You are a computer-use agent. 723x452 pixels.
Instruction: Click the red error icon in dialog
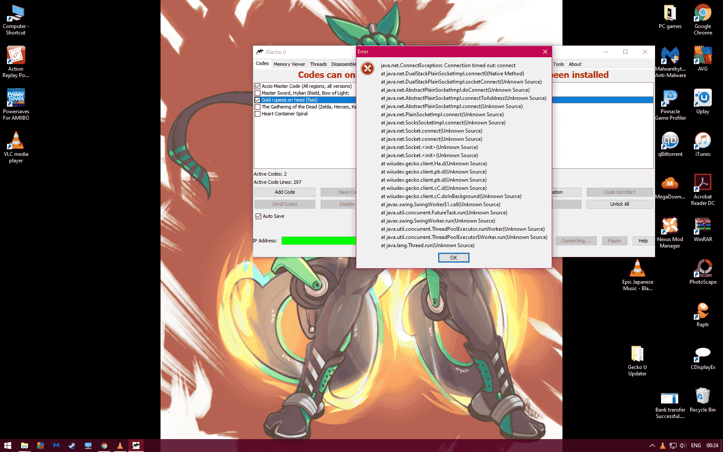[x=368, y=68]
